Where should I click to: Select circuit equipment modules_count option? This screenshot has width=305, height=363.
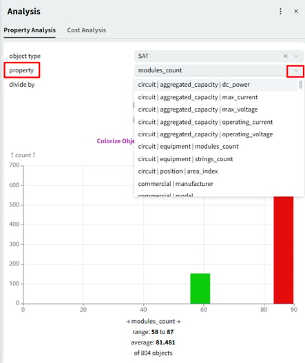point(215,147)
